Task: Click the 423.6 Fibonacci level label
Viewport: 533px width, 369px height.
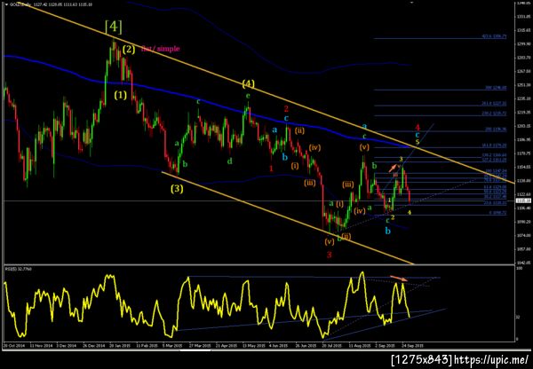Action: click(494, 35)
